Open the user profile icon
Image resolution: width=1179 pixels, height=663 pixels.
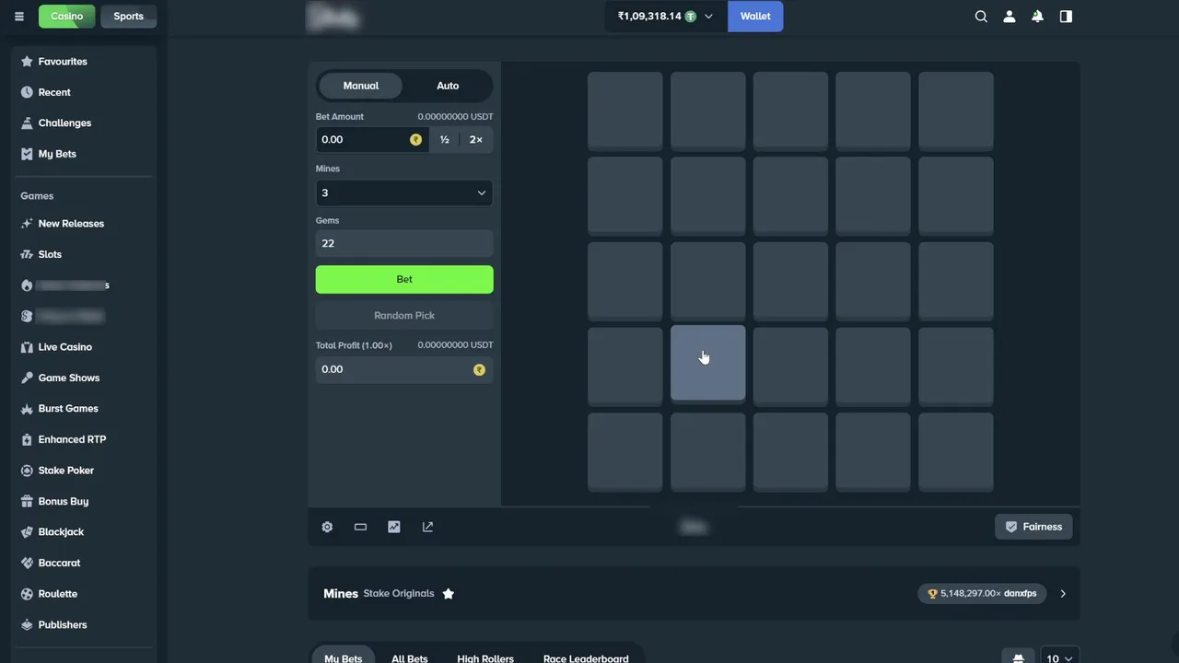[x=1010, y=17]
